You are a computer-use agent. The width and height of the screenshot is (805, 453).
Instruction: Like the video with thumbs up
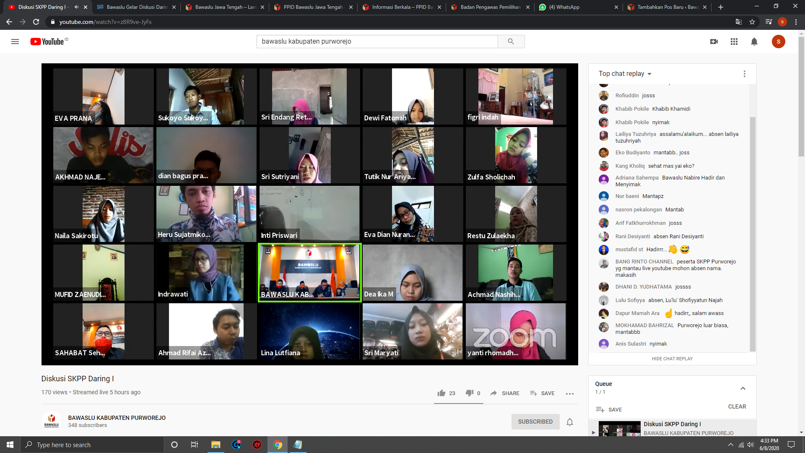441,393
